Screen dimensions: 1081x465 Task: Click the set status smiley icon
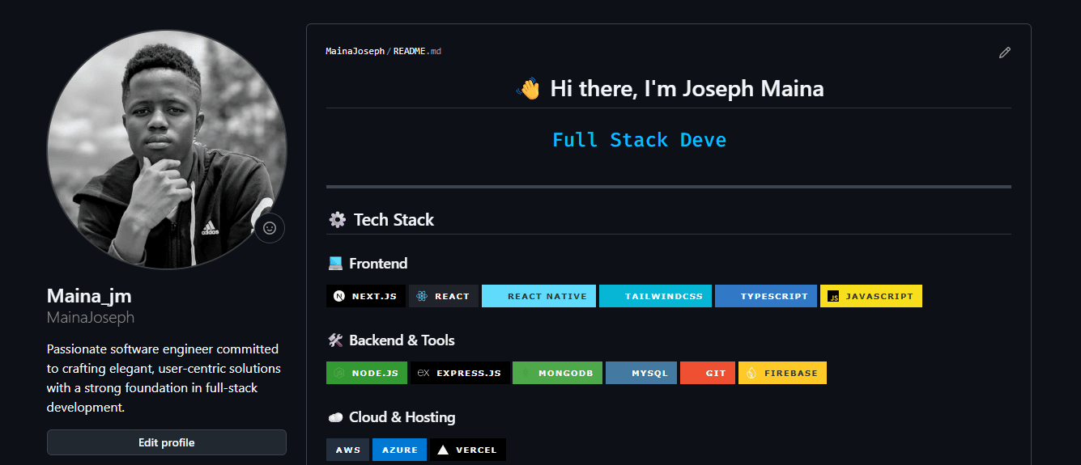pyautogui.click(x=270, y=228)
